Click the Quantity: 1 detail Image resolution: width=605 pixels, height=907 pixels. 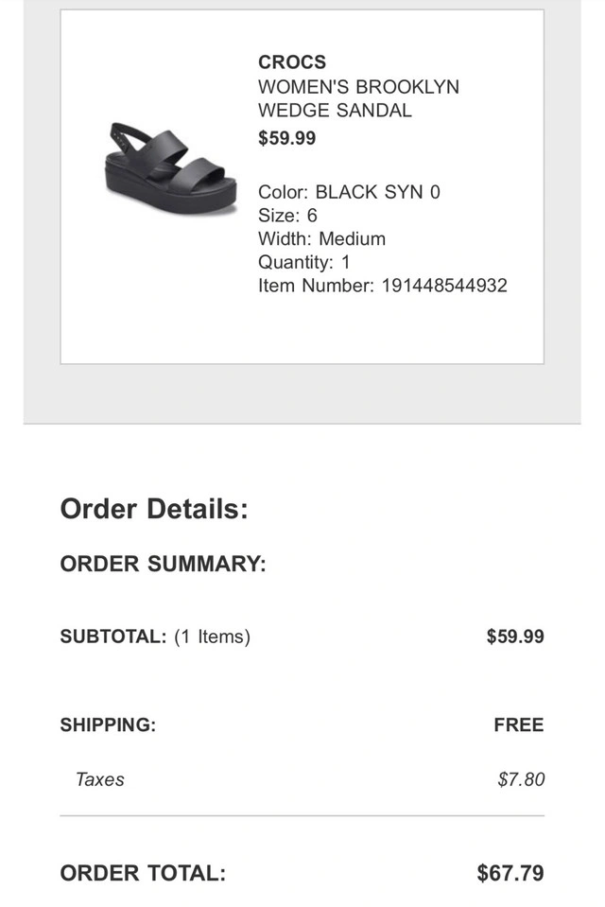(x=304, y=262)
